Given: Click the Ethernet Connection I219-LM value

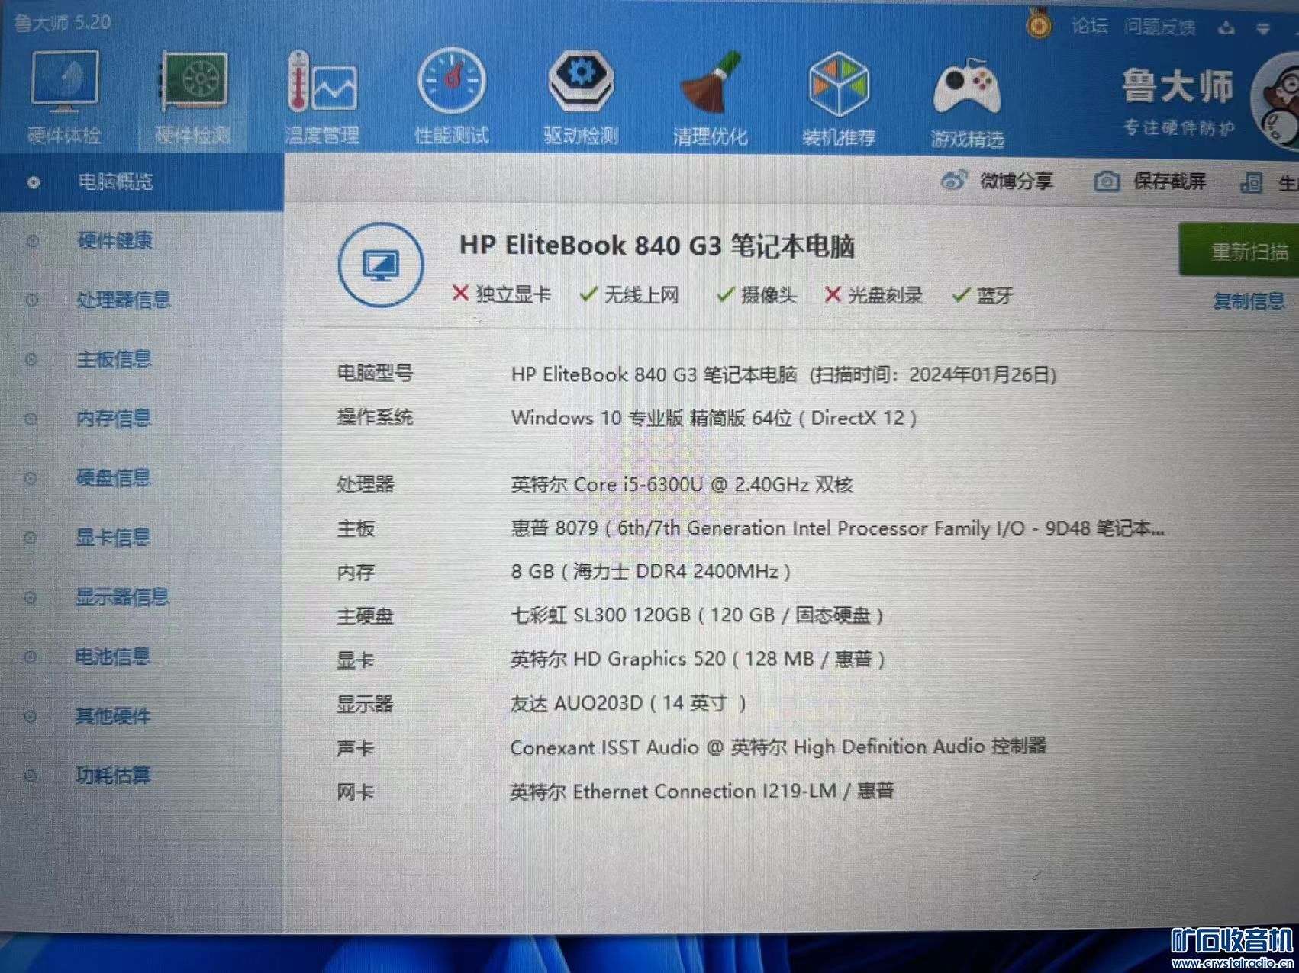Looking at the screenshot, I should [701, 791].
